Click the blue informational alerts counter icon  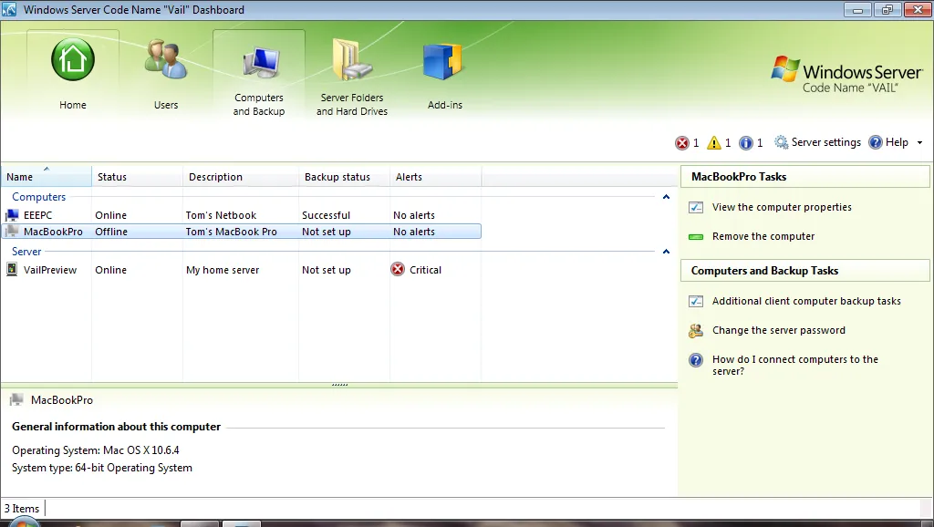[746, 143]
